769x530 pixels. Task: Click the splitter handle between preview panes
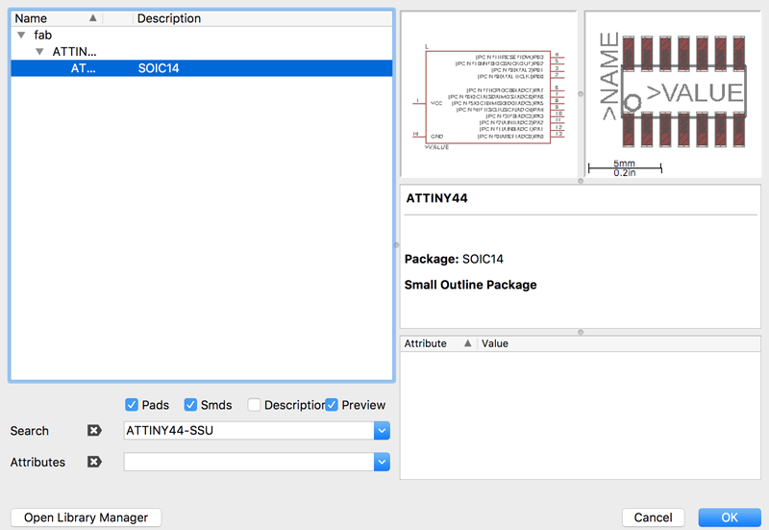tap(581, 93)
